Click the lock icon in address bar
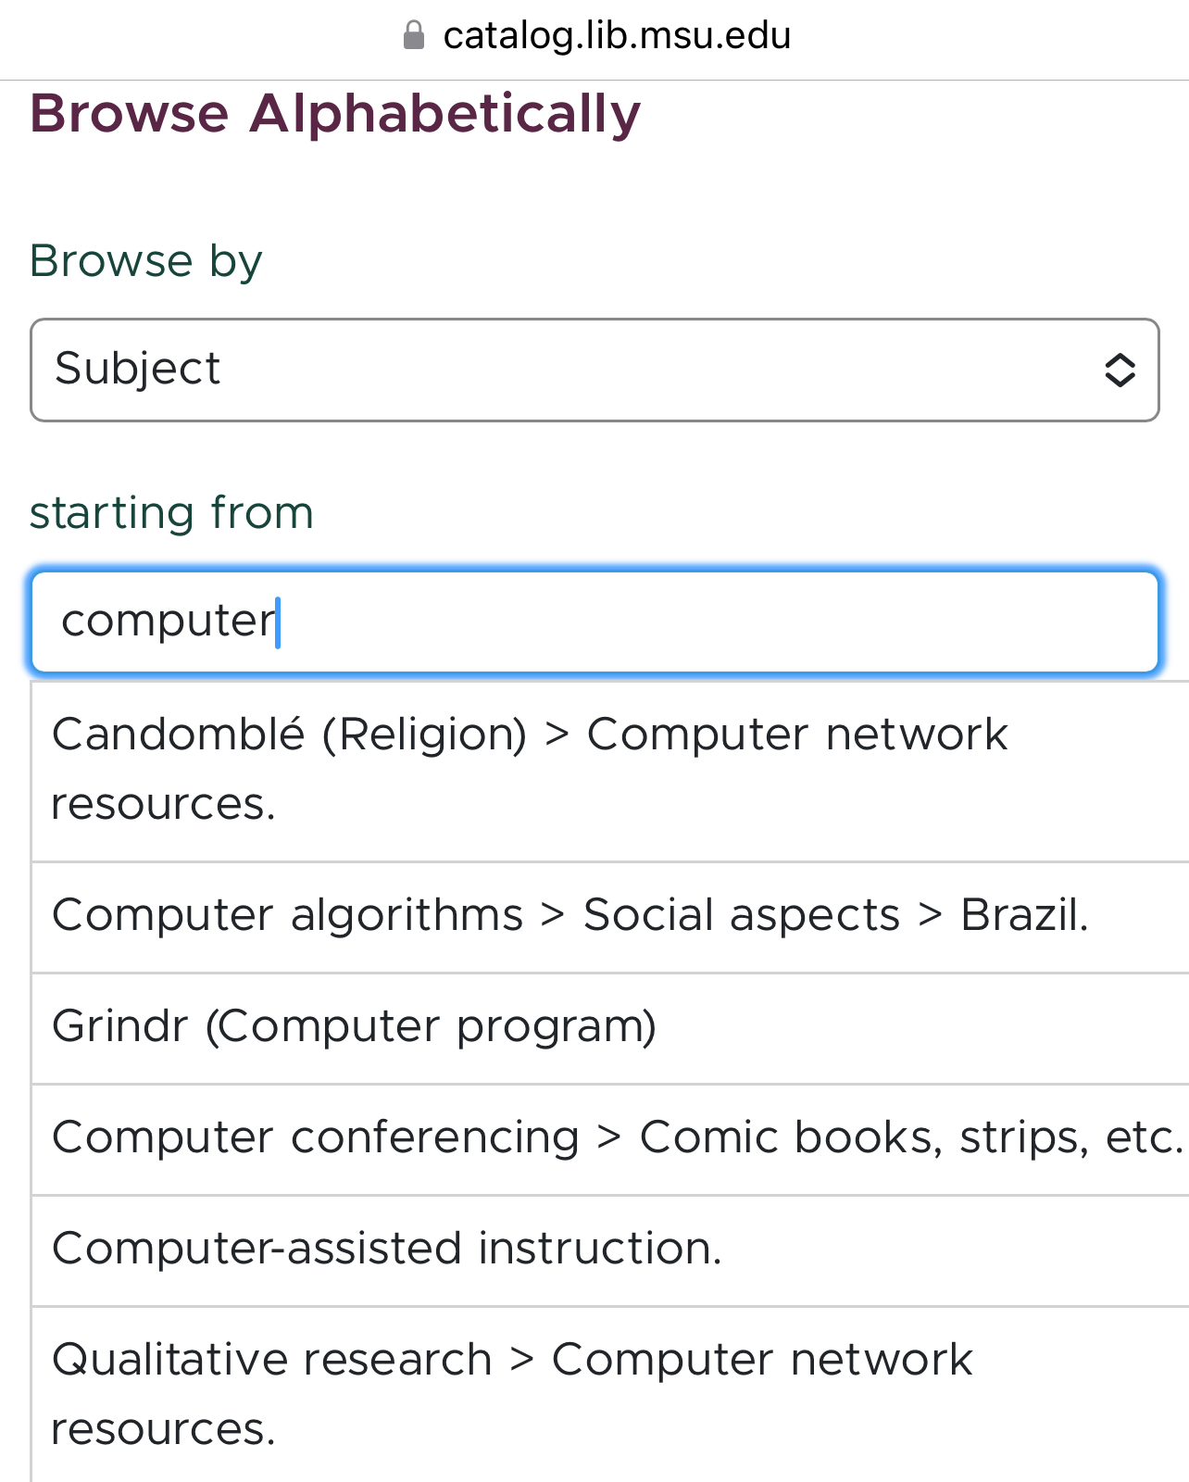This screenshot has width=1189, height=1482. tap(414, 36)
